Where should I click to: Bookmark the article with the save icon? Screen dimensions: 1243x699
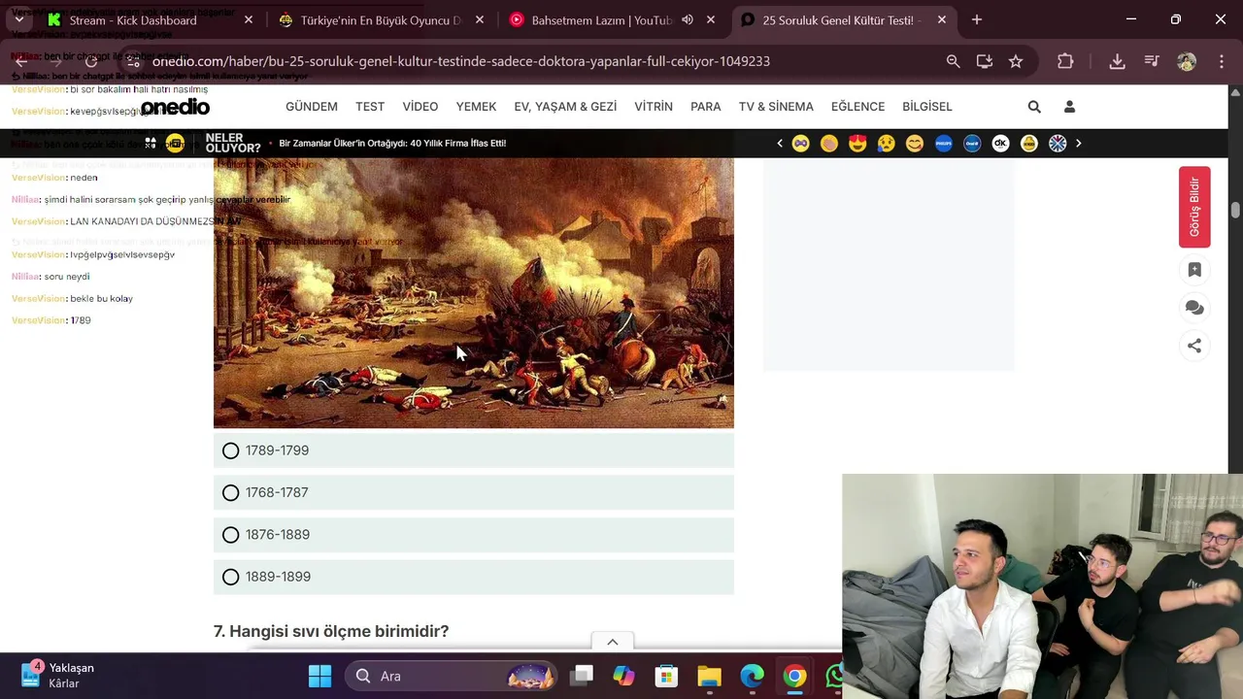tap(1194, 270)
